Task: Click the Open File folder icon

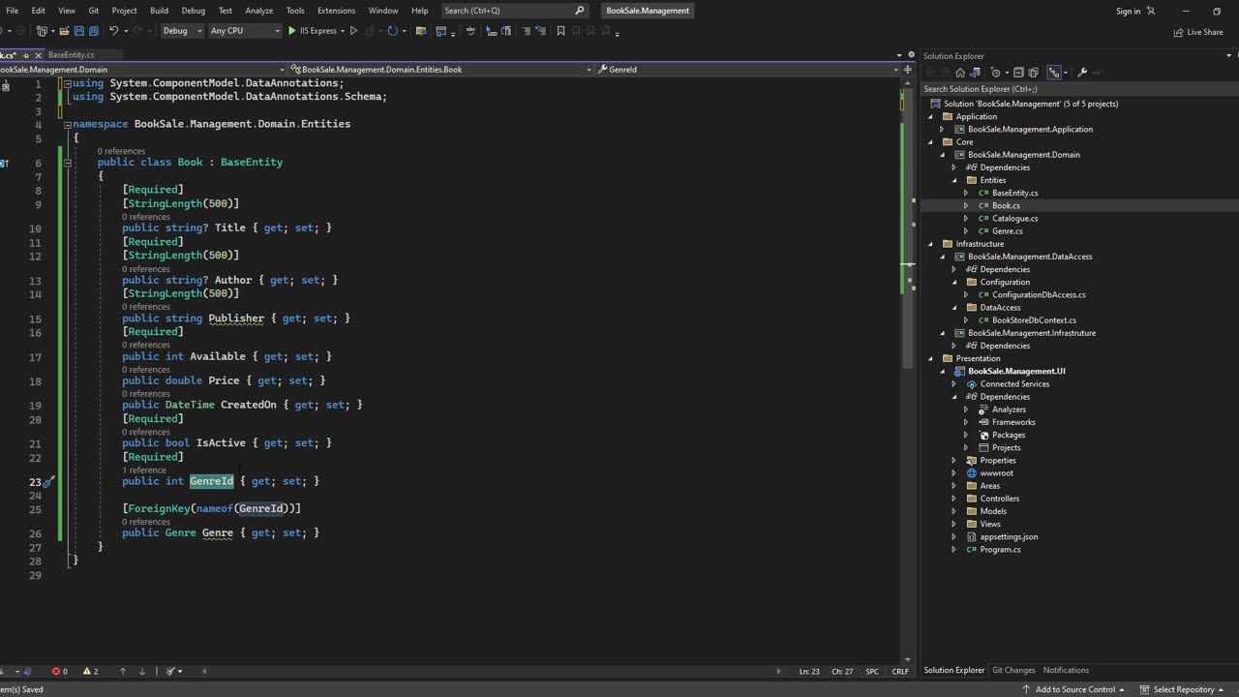Action: click(64, 31)
